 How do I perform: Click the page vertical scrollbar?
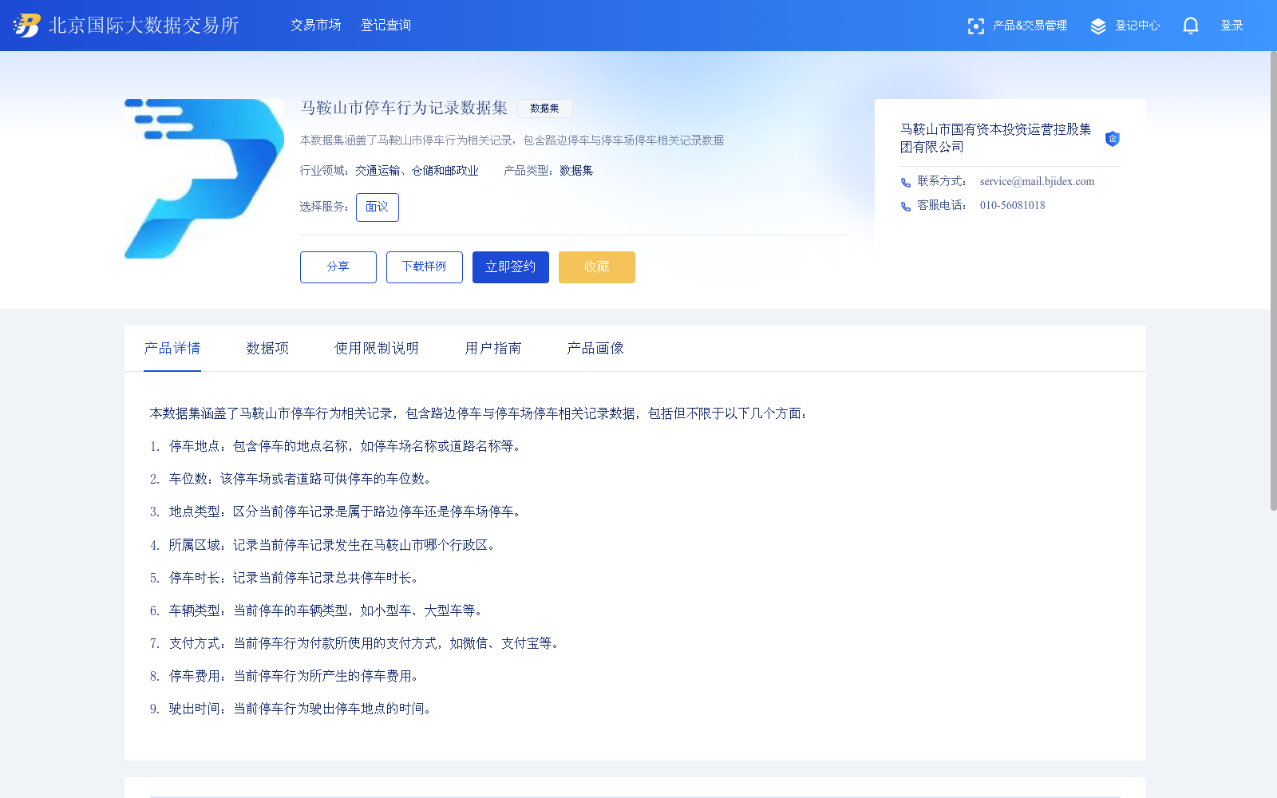point(1273,281)
